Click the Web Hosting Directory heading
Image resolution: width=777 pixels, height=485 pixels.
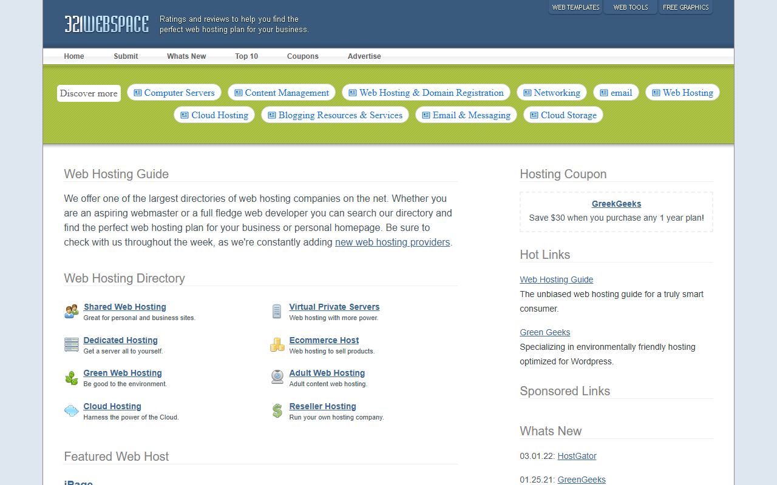[124, 279]
